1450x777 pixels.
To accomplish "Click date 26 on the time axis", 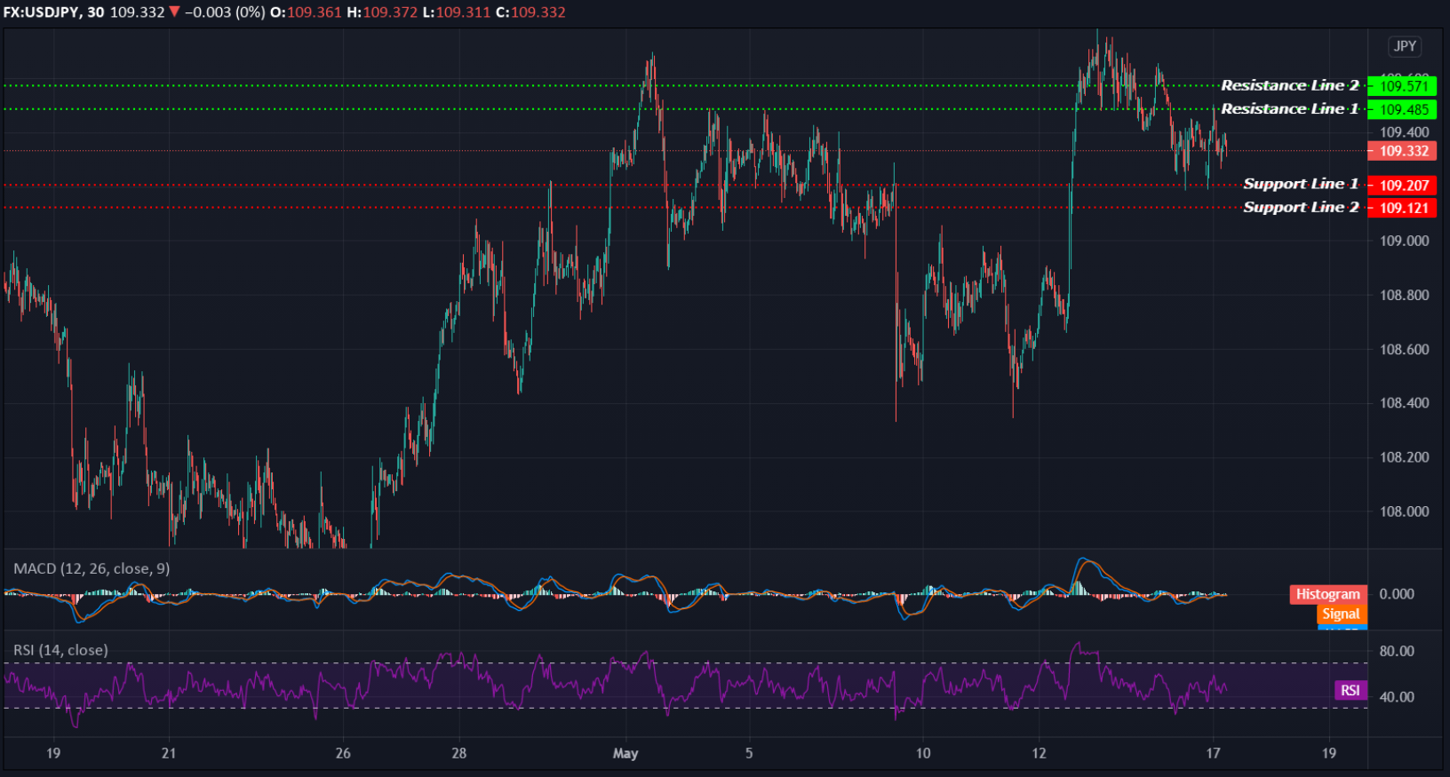I will [x=343, y=753].
